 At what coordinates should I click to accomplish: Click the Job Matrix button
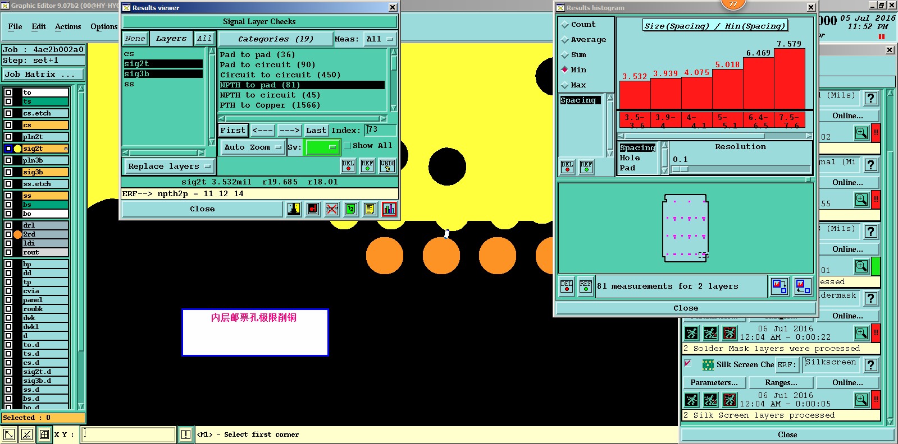click(x=43, y=75)
